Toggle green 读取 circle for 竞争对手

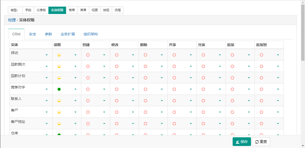point(59,89)
